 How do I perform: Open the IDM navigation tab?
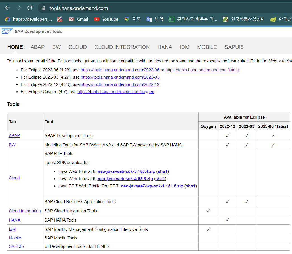[x=184, y=47]
